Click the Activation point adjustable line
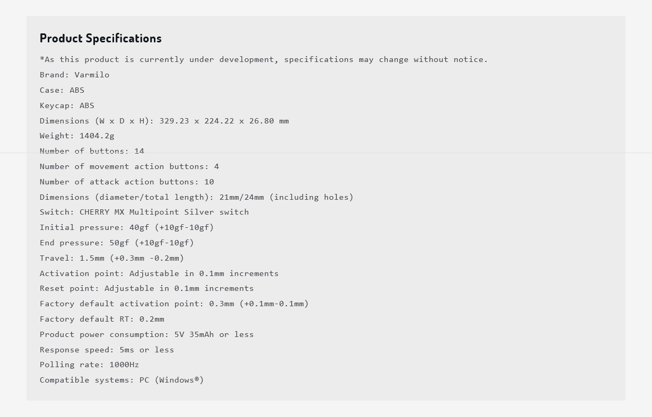 click(159, 273)
